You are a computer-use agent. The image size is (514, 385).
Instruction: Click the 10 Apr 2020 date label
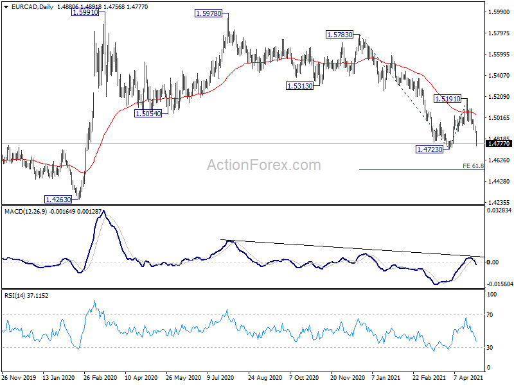(141, 377)
